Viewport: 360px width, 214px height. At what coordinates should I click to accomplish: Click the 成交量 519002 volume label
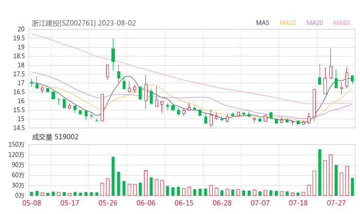pos(55,137)
